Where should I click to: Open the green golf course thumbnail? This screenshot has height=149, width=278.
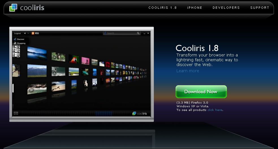tap(74, 72)
